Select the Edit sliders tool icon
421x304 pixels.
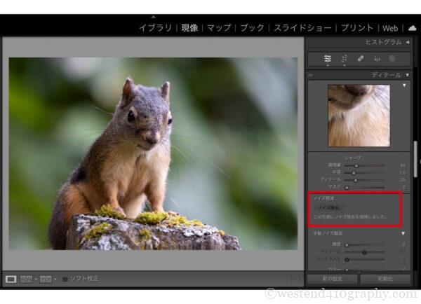(x=328, y=59)
